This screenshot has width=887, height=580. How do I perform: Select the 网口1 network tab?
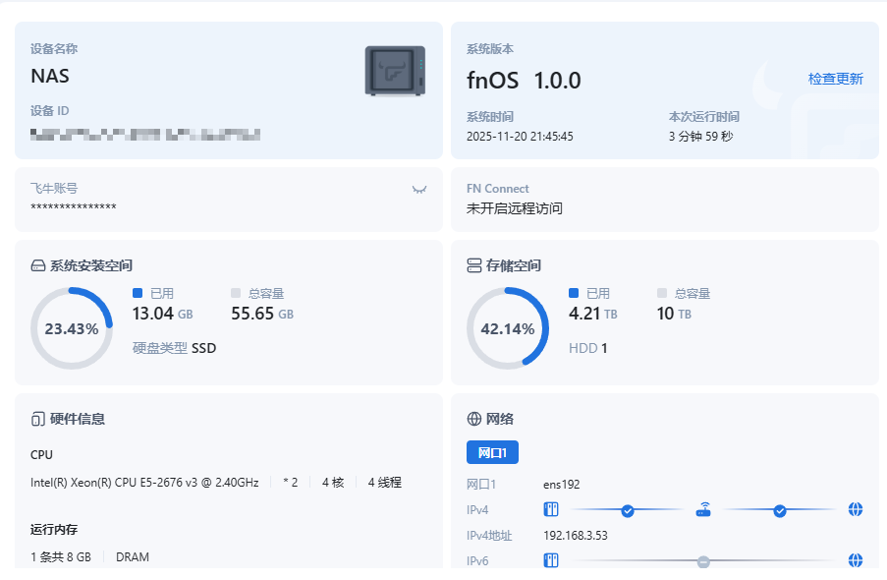pos(492,452)
